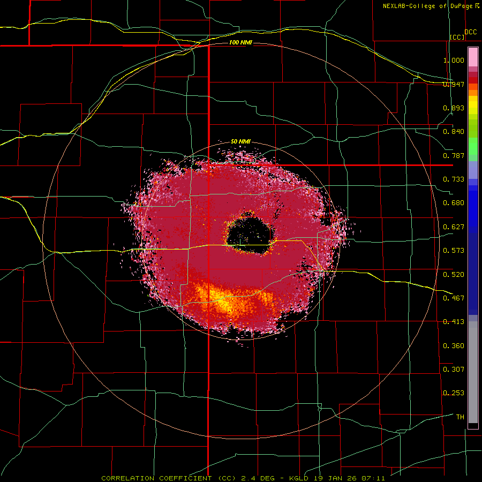Click the [CC] legend unit label

point(457,37)
